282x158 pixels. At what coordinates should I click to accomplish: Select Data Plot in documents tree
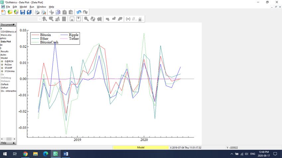[x=6, y=42]
